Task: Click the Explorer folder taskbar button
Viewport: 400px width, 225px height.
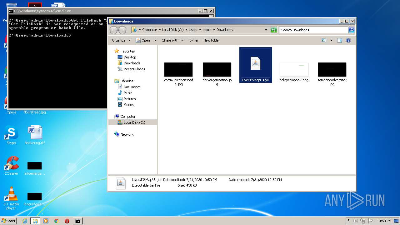Action: pos(35,221)
